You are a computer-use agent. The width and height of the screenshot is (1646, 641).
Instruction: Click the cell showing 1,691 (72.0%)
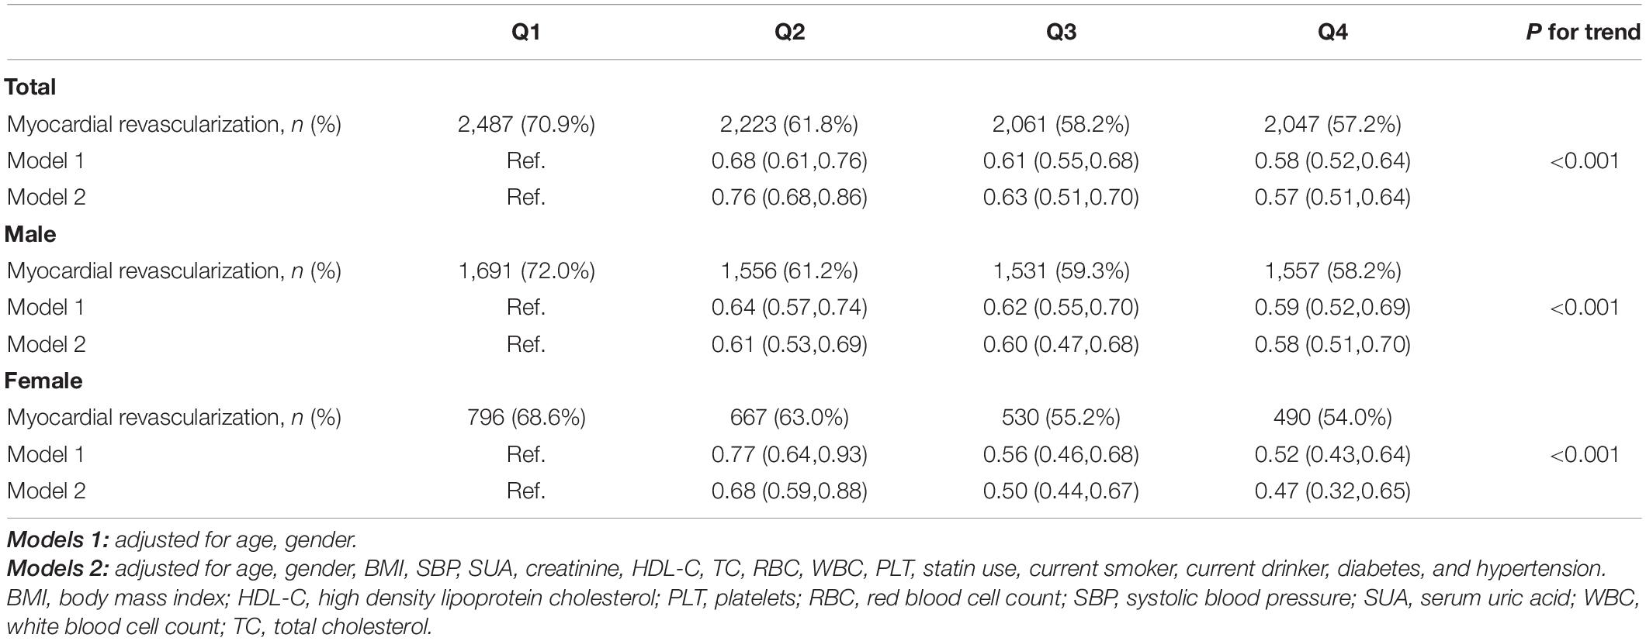coord(525,271)
